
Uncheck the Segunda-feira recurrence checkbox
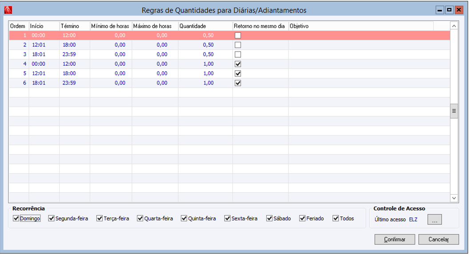(52, 219)
